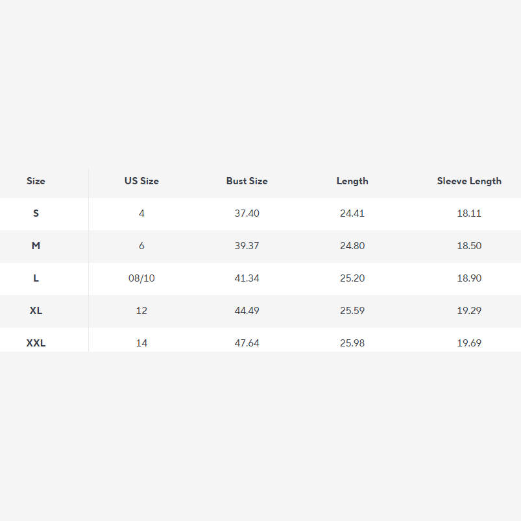Click the US Size column header

[x=141, y=181]
